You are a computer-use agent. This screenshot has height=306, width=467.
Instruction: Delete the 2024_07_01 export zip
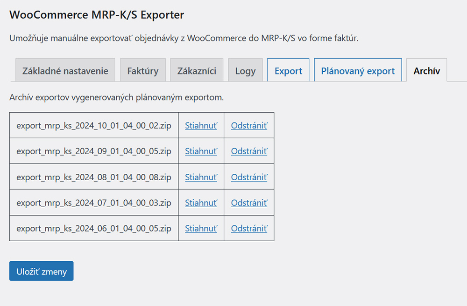[249, 203]
